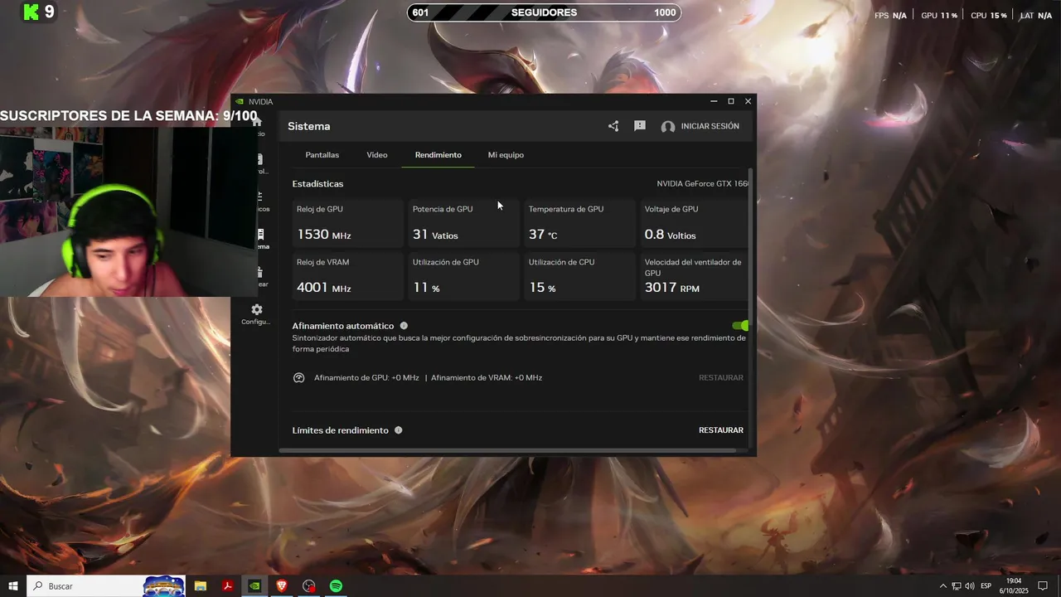Image resolution: width=1061 pixels, height=597 pixels.
Task: Switch to the Pantallas tab
Action: pyautogui.click(x=322, y=155)
